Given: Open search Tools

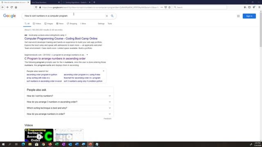Looking at the screenshot, I should (x=110, y=24).
